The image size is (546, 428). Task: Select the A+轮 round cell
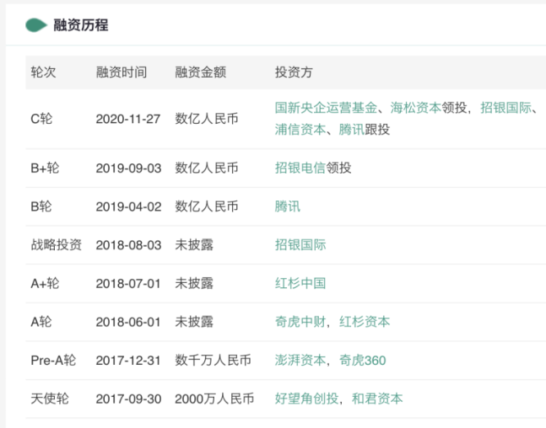45,283
